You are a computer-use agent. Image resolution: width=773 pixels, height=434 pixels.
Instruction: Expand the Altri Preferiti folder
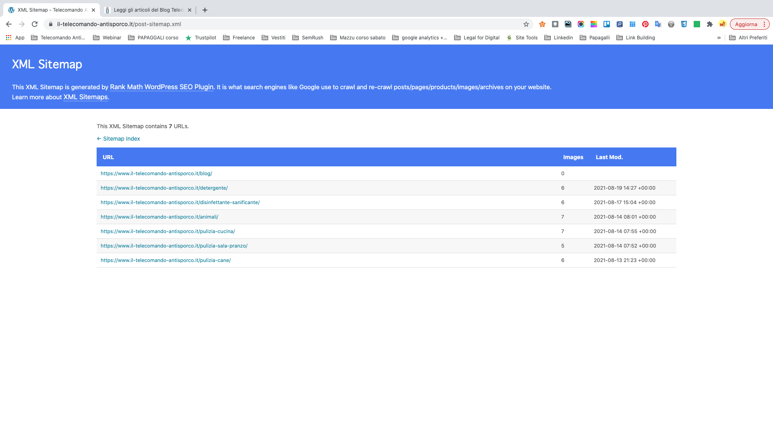click(x=748, y=38)
